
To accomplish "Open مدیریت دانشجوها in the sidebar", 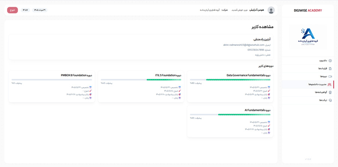I will click(x=308, y=84).
